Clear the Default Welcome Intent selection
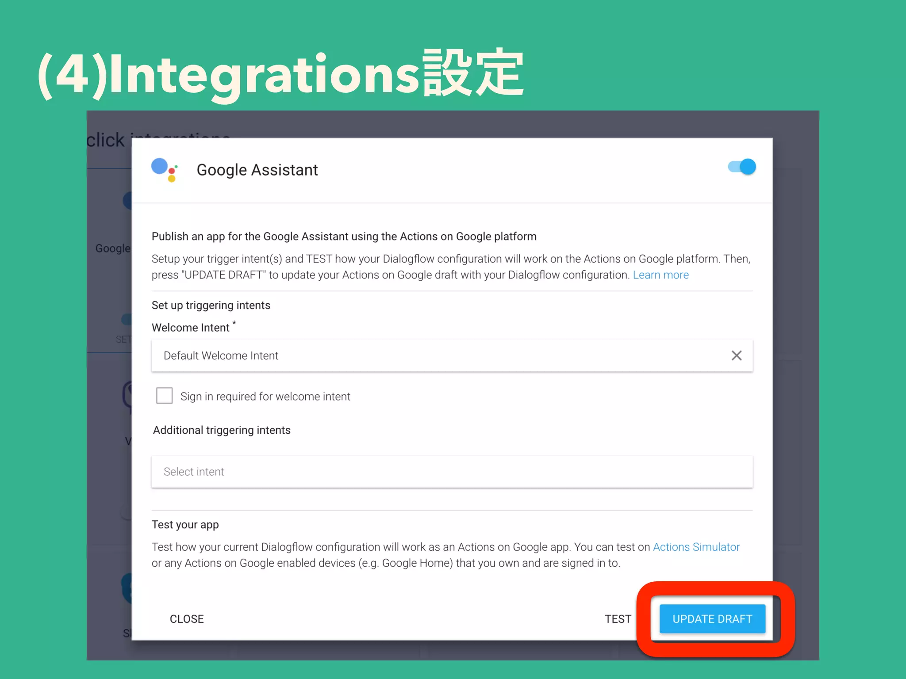The width and height of the screenshot is (906, 679). click(x=736, y=355)
